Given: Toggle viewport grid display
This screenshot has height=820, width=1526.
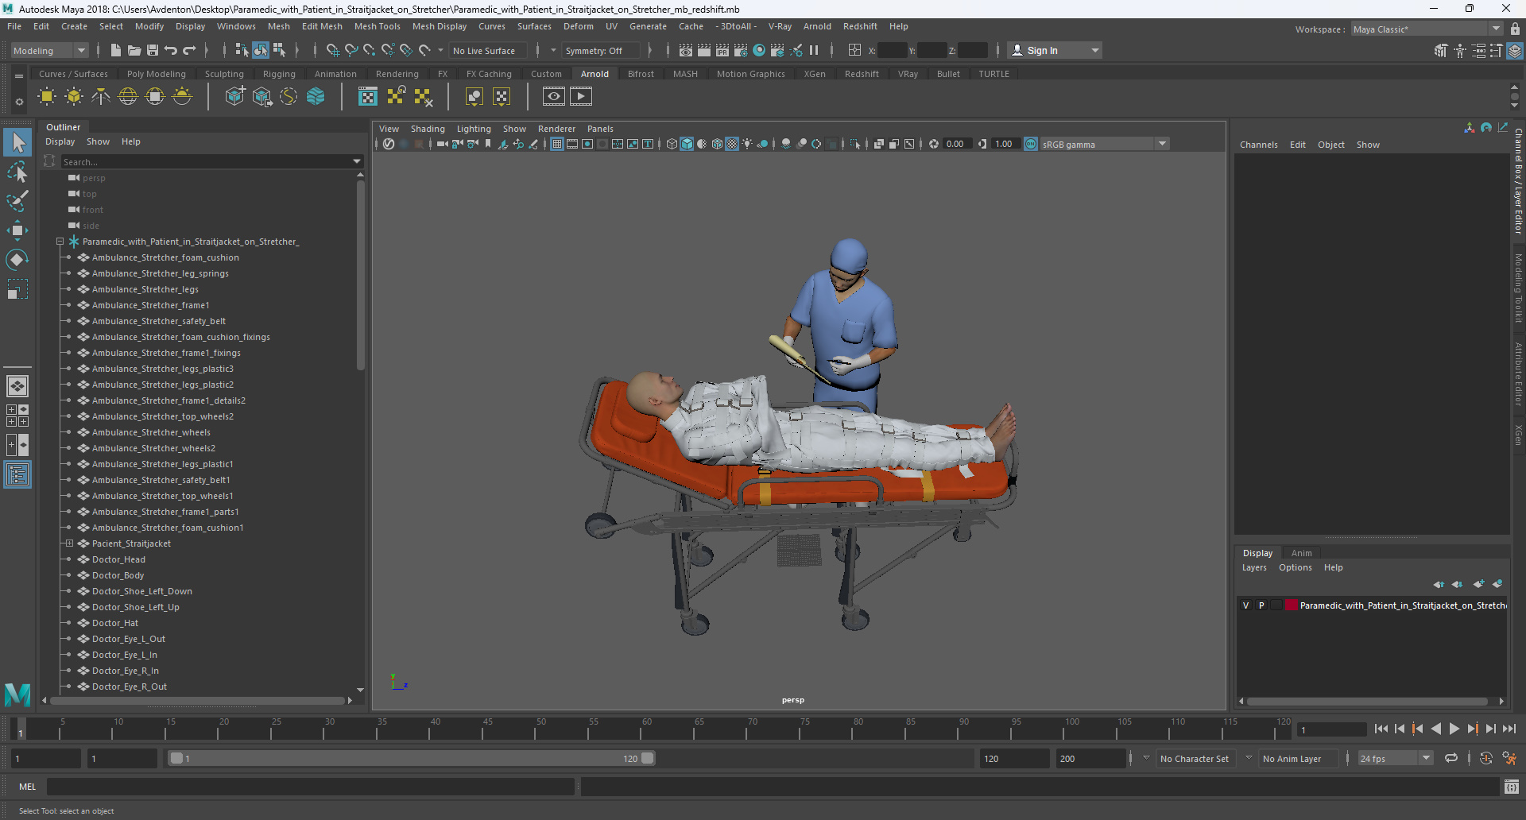Looking at the screenshot, I should click(557, 144).
